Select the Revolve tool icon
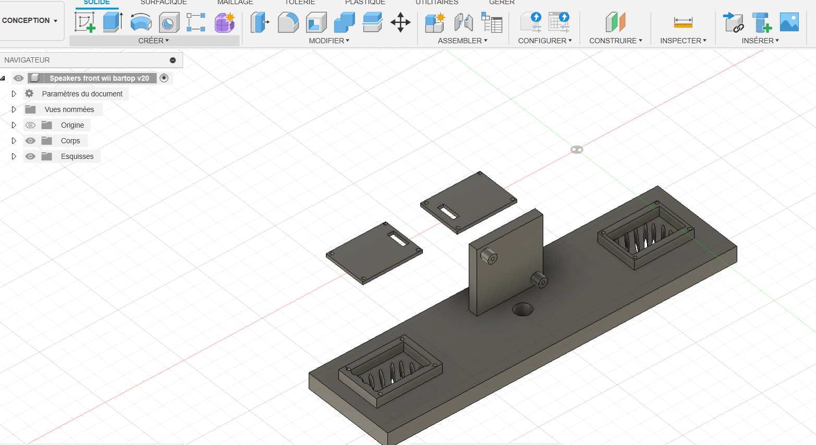This screenshot has height=445, width=816. (141, 23)
